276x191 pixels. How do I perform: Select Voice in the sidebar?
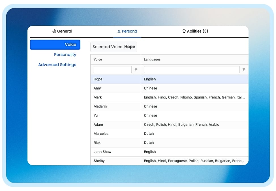(x=55, y=45)
